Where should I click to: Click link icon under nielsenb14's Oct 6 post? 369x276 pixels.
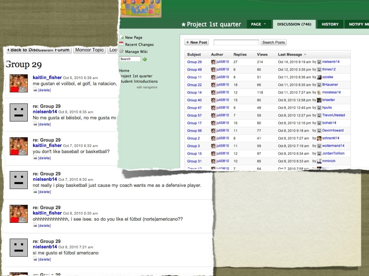coord(35,124)
